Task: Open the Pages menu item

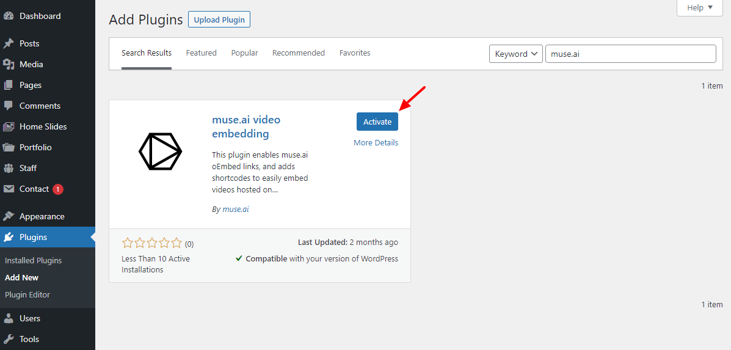Action: click(x=48, y=85)
